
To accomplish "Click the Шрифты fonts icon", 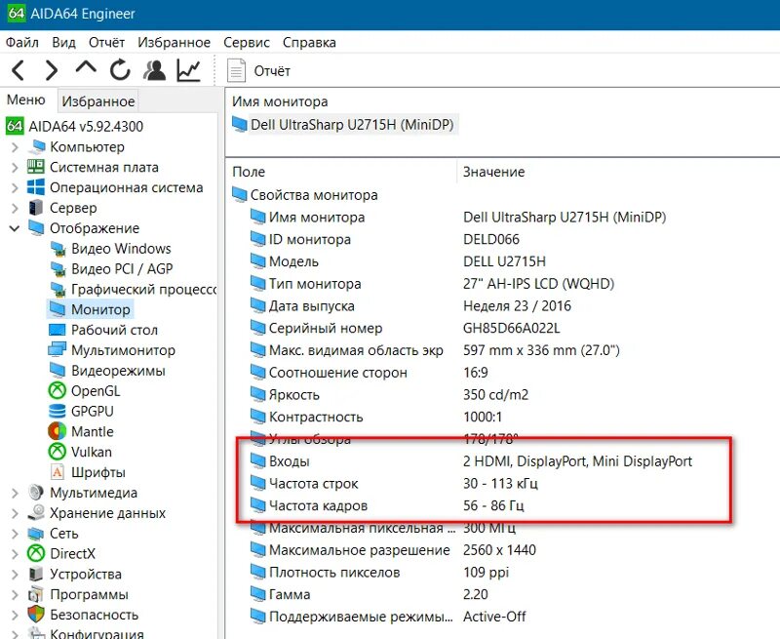I will click(58, 472).
